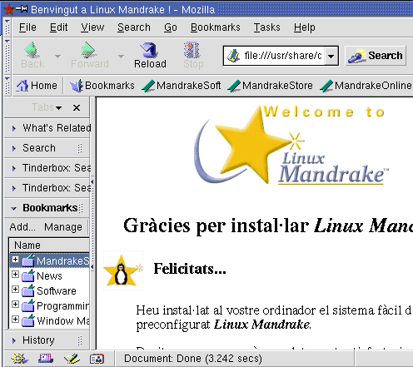Click the Document: Done status text

193,359
